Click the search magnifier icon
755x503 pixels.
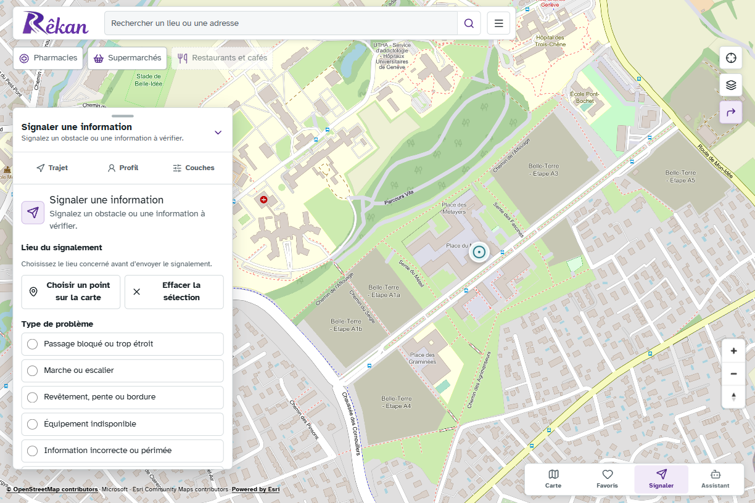(469, 23)
